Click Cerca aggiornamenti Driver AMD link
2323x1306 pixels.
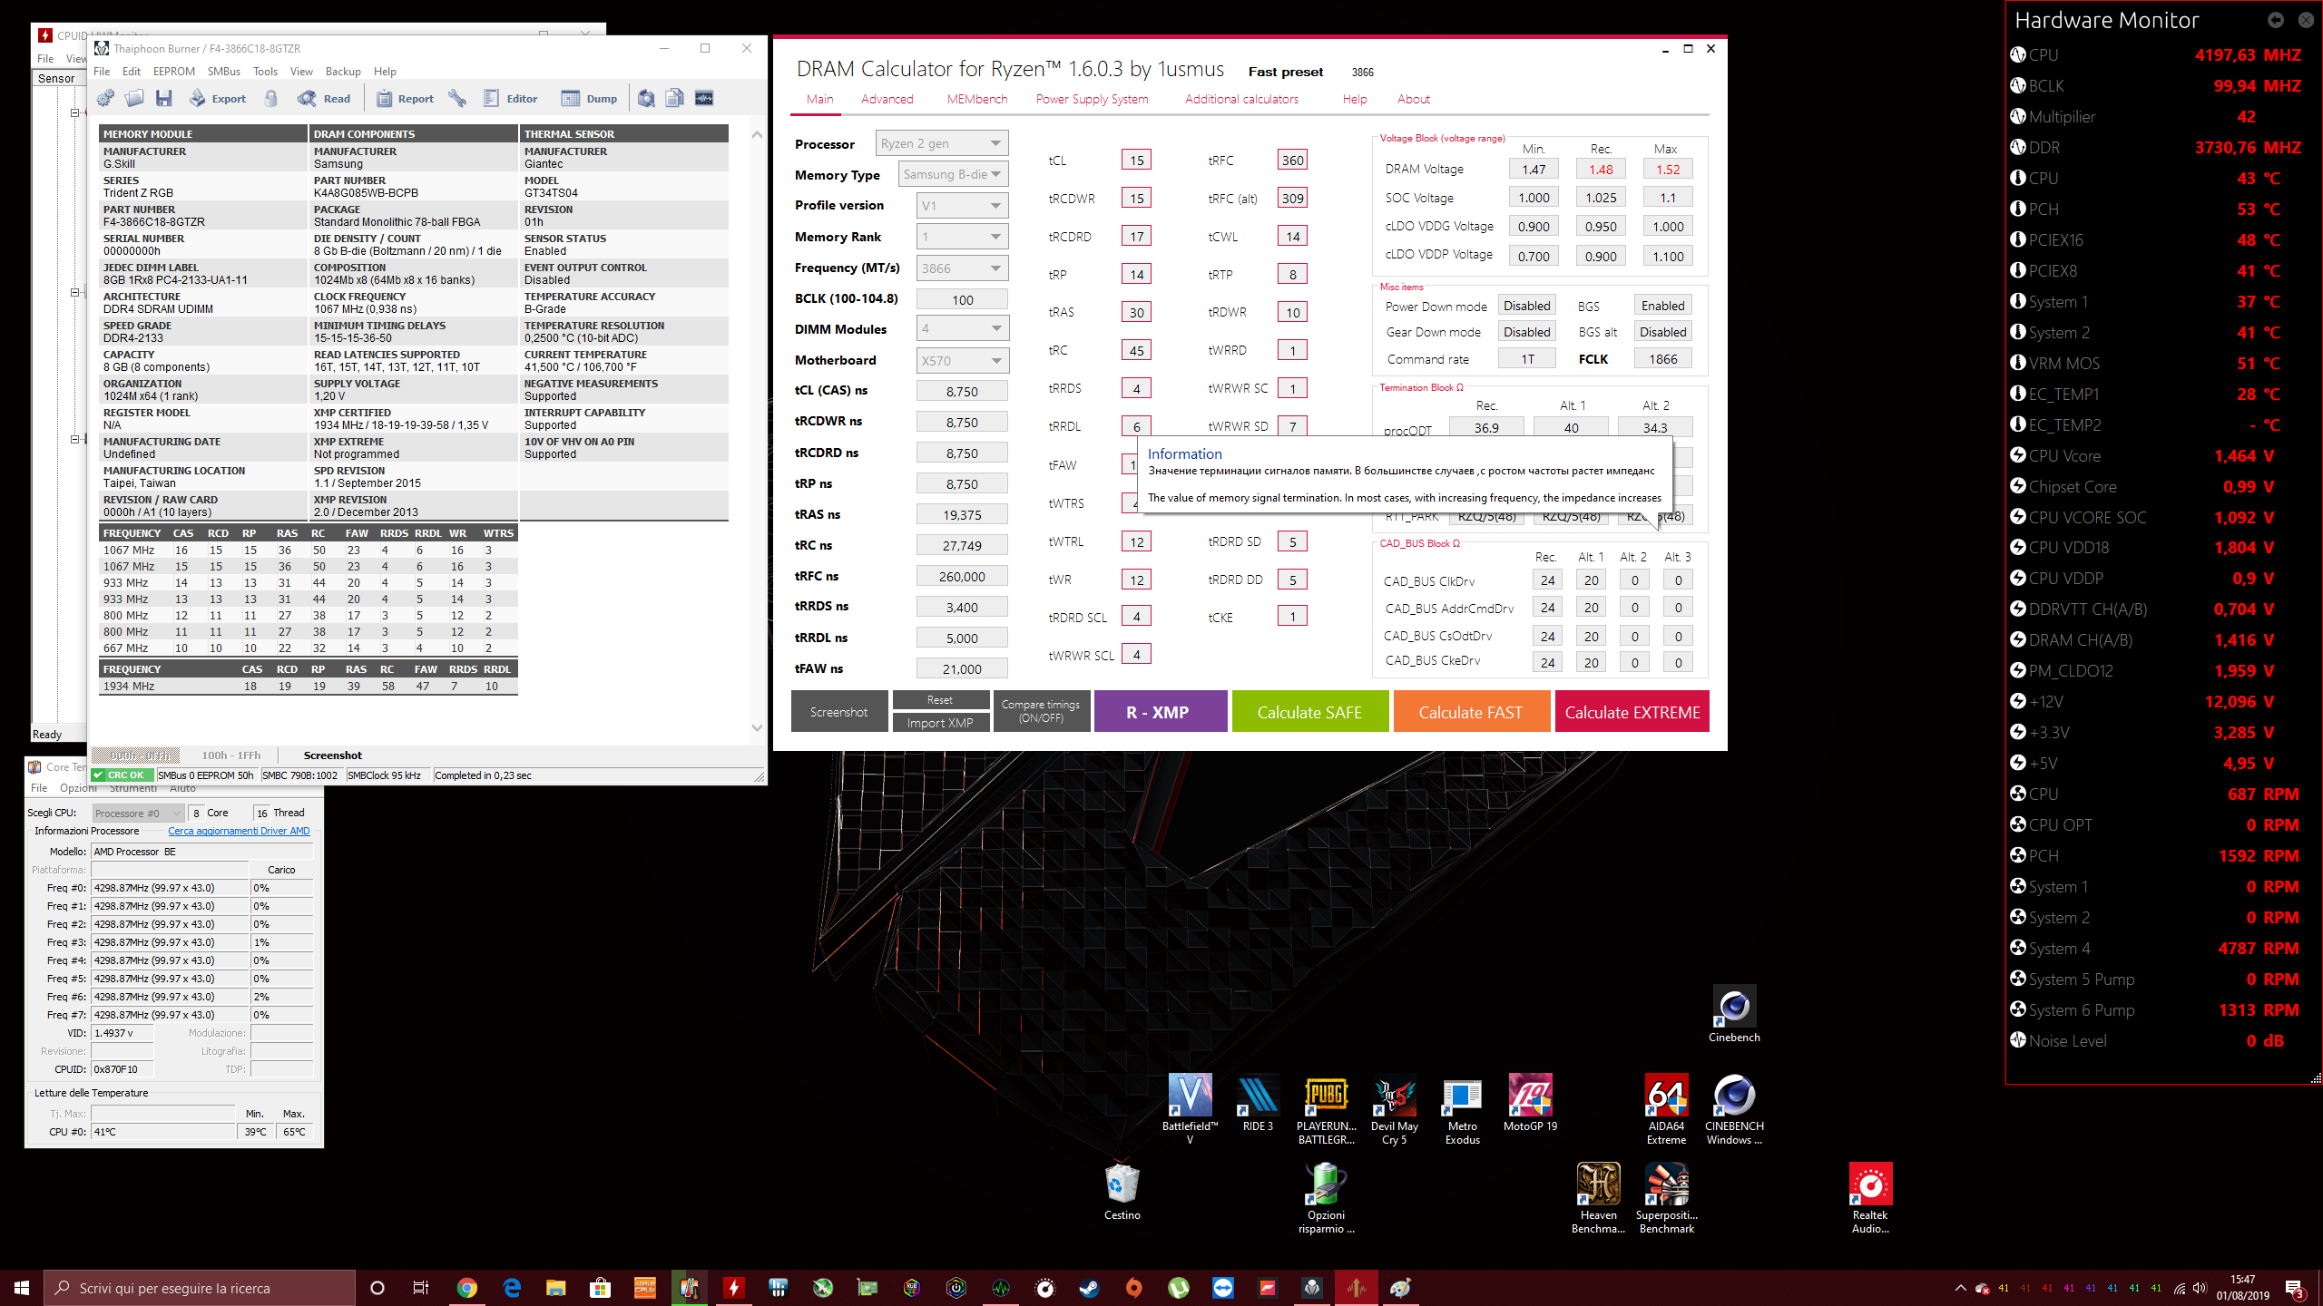239,831
